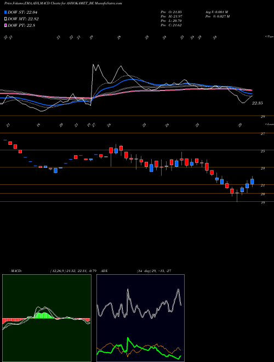
Task: Click the green MACD histogram chart panel
Action: 47,318
